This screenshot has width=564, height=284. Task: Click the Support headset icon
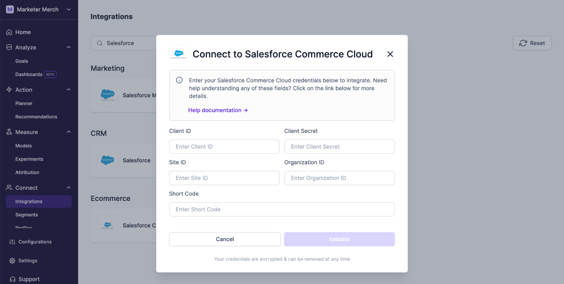(12, 279)
